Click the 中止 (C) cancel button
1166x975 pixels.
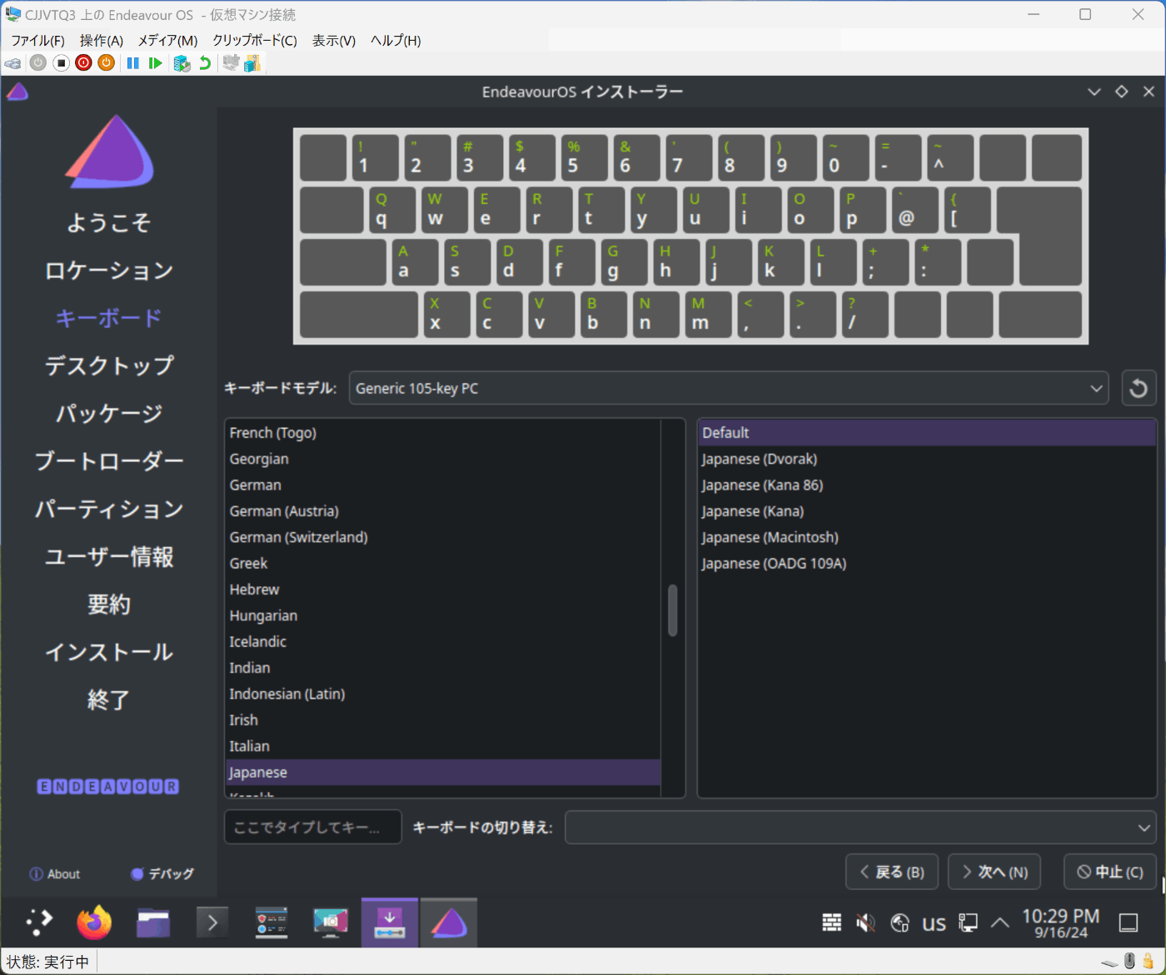coord(1110,872)
